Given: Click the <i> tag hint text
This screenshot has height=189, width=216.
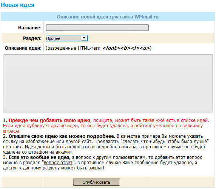Looking at the screenshot, I should click(x=135, y=48).
